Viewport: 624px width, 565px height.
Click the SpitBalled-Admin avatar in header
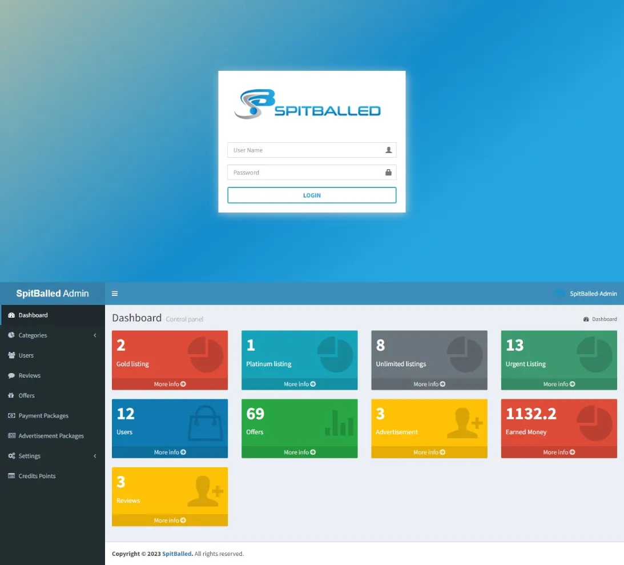[x=559, y=294]
